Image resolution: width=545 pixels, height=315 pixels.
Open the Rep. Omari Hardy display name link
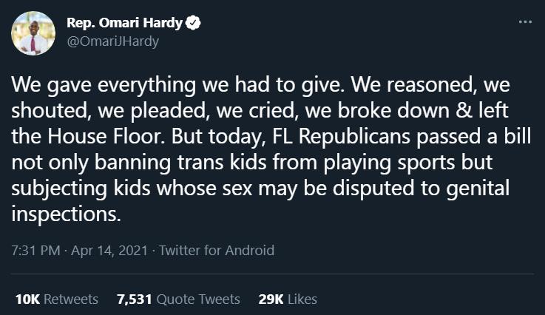pos(124,23)
